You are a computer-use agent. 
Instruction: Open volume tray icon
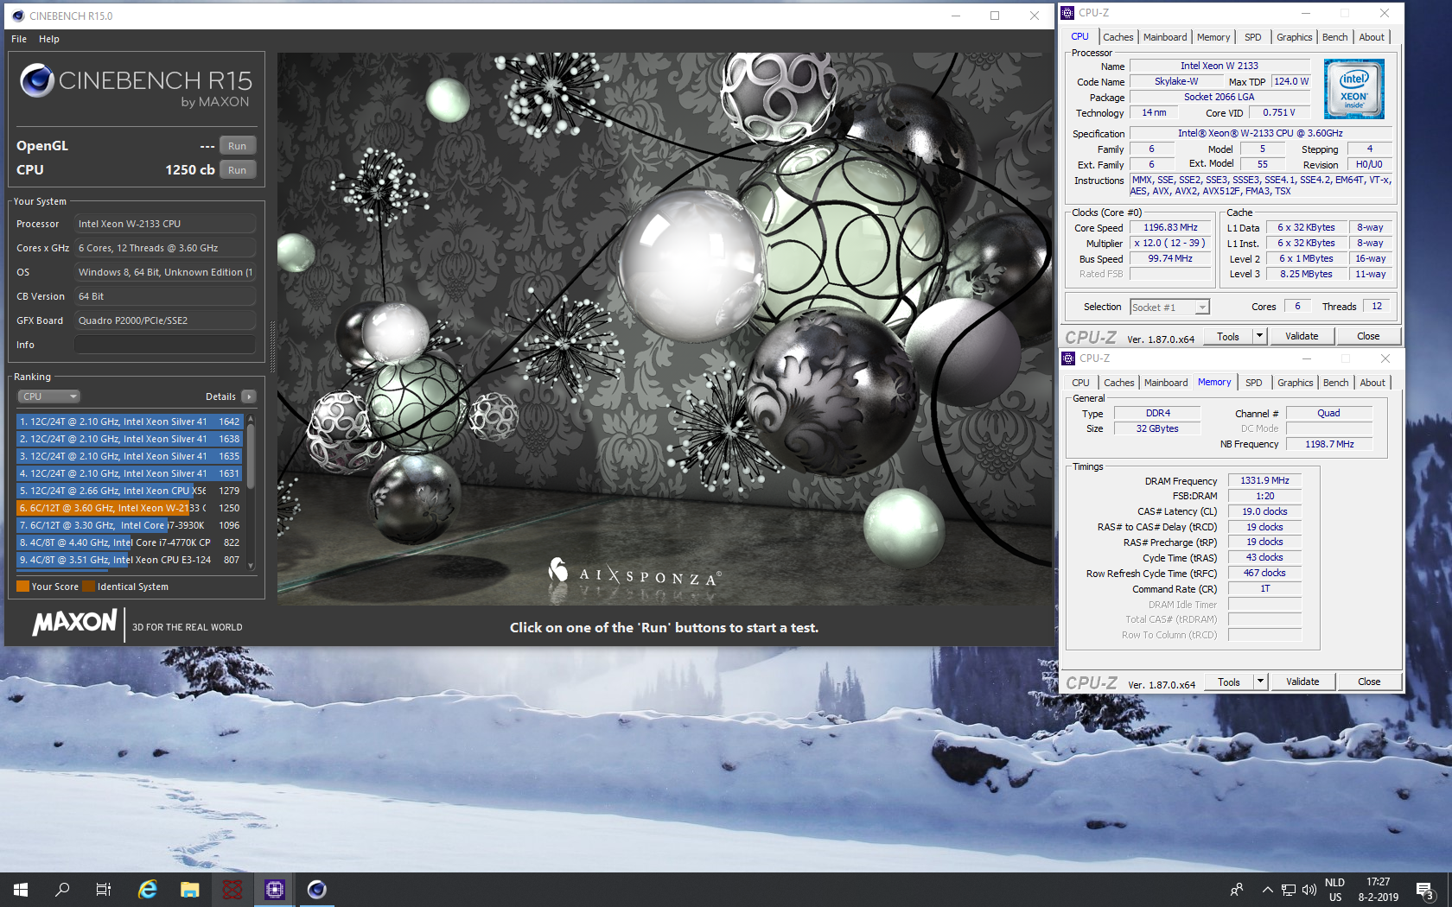(1309, 890)
